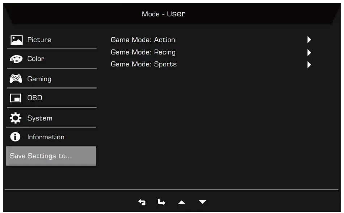344x213 pixels.
Task: Expand Game Mode: Action settings
Action: (x=309, y=40)
